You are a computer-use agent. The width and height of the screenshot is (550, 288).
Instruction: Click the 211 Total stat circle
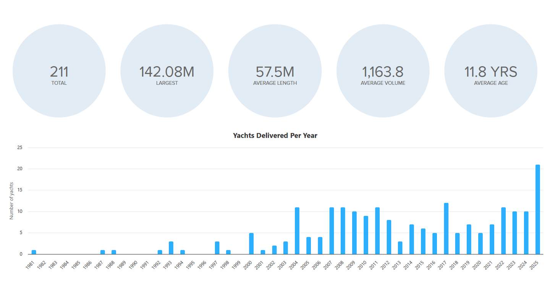pyautogui.click(x=59, y=71)
